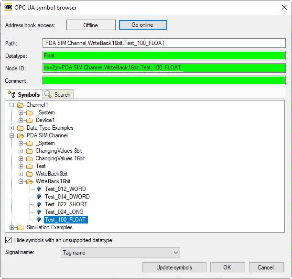Select the ChangingValues 16bit tree label
This screenshot has width=292, height=279.
pos(60,158)
